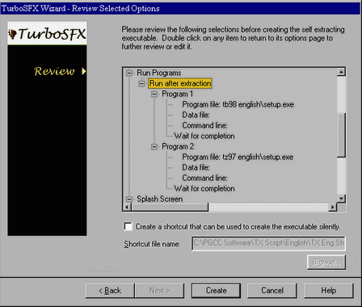Collapse the Splash Screen node
The width and height of the screenshot is (362, 307).
129,199
